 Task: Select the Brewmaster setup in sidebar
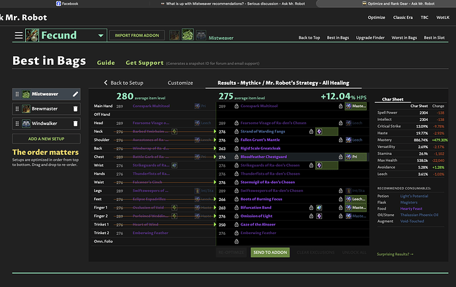[x=46, y=108]
